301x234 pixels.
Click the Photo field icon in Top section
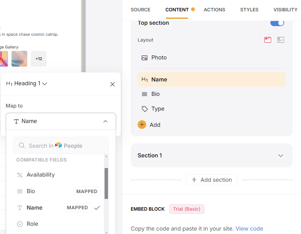[x=145, y=58]
